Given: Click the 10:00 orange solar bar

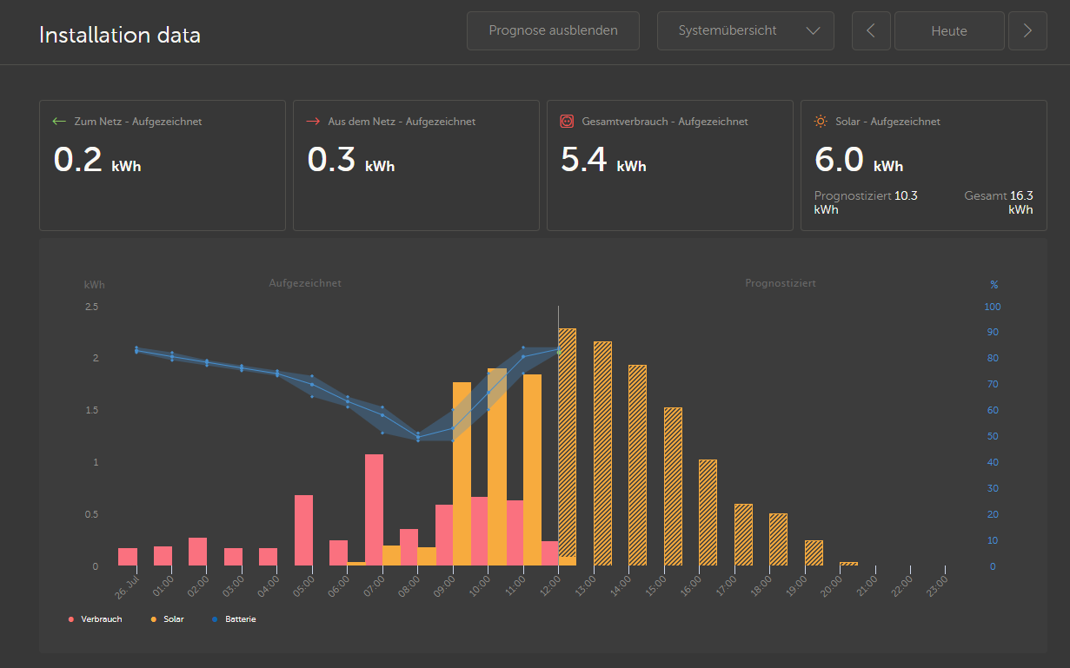Looking at the screenshot, I should [x=497, y=466].
